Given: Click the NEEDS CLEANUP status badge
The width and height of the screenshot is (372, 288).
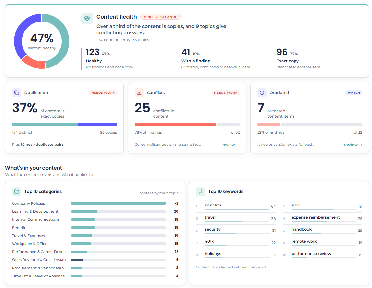Looking at the screenshot, I should click(160, 17).
